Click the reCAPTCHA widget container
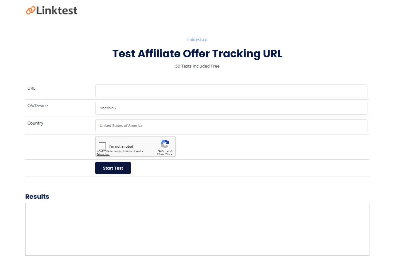Image resolution: width=396 pixels, height=265 pixels. (x=135, y=146)
